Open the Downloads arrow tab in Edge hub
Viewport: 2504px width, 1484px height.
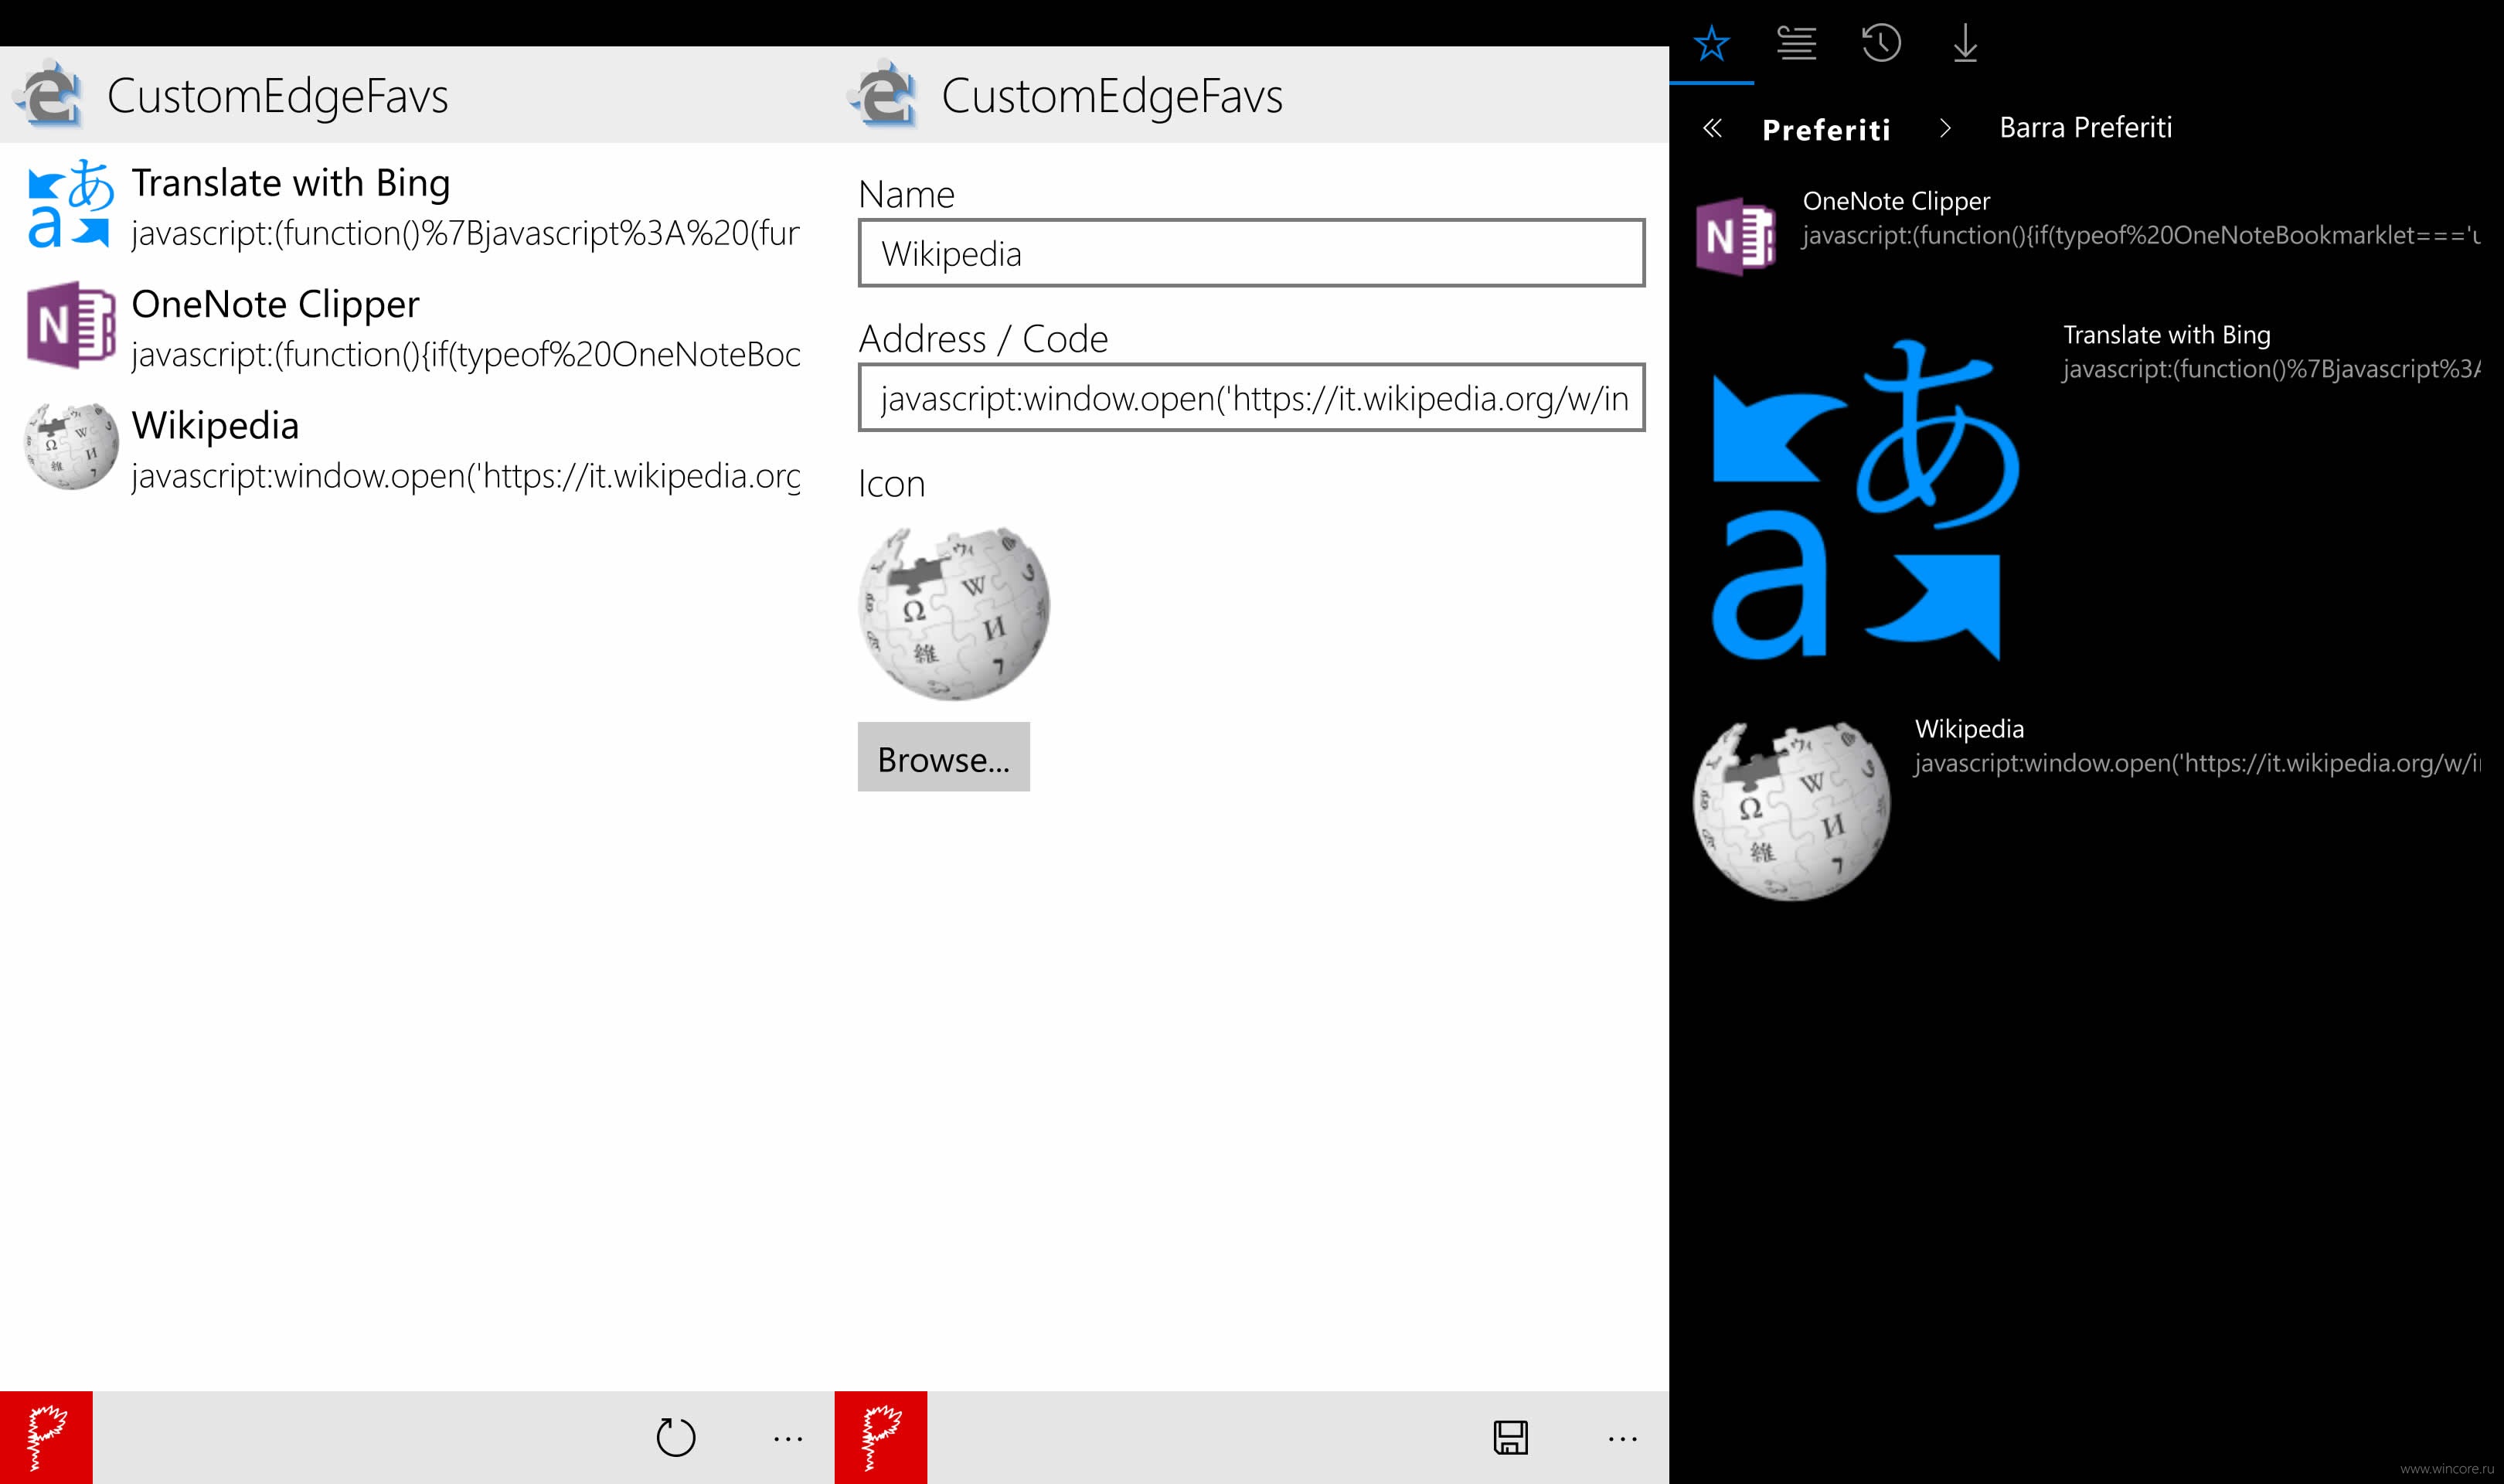1965,43
